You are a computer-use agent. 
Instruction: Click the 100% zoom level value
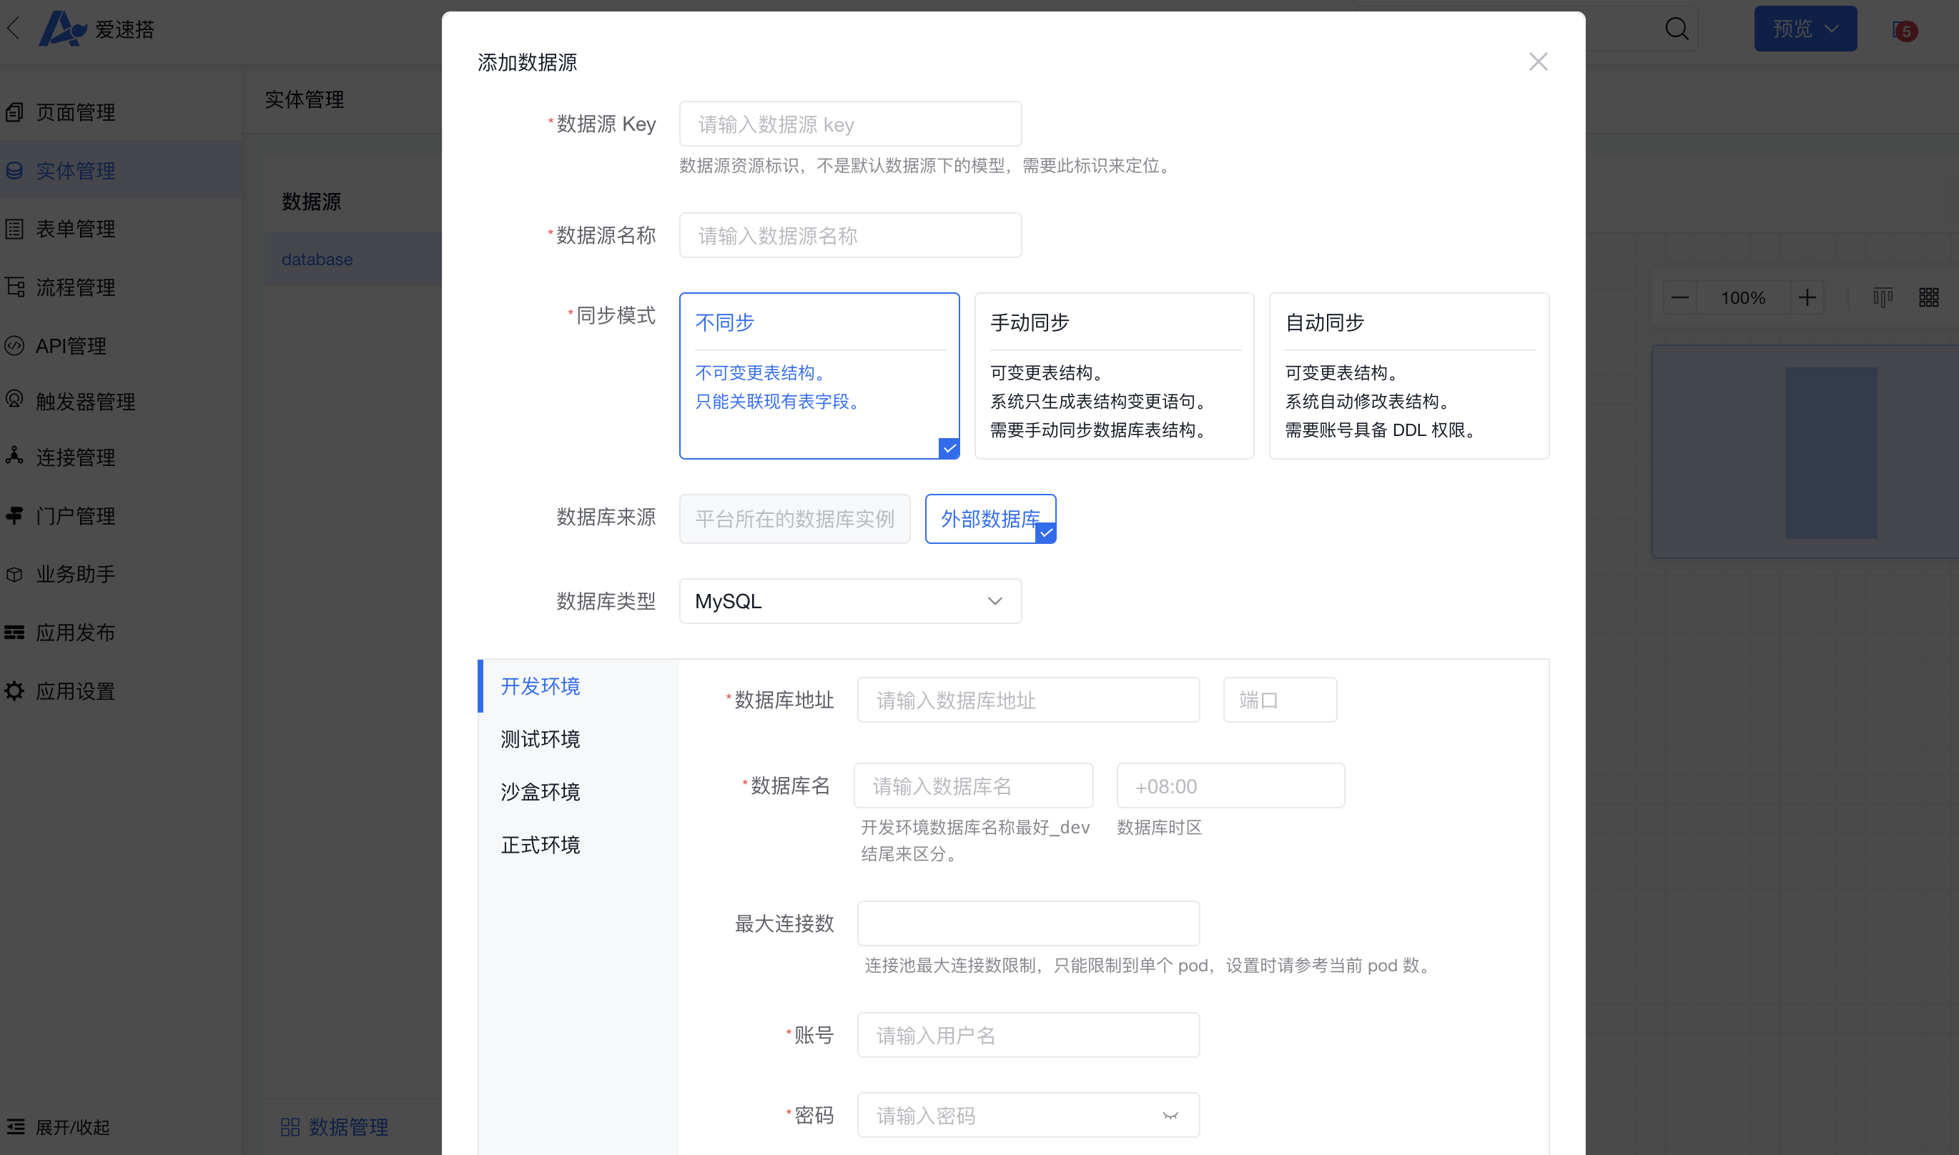point(1742,297)
